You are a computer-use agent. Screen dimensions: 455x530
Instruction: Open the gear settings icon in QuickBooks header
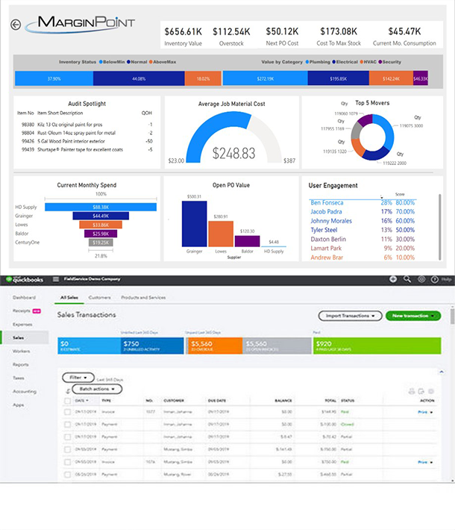point(421,279)
